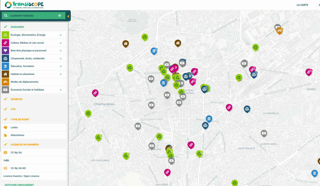The width and height of the screenshot is (320, 186).
Task: Toggle the DOMAINES checkmark
Action: point(5,27)
